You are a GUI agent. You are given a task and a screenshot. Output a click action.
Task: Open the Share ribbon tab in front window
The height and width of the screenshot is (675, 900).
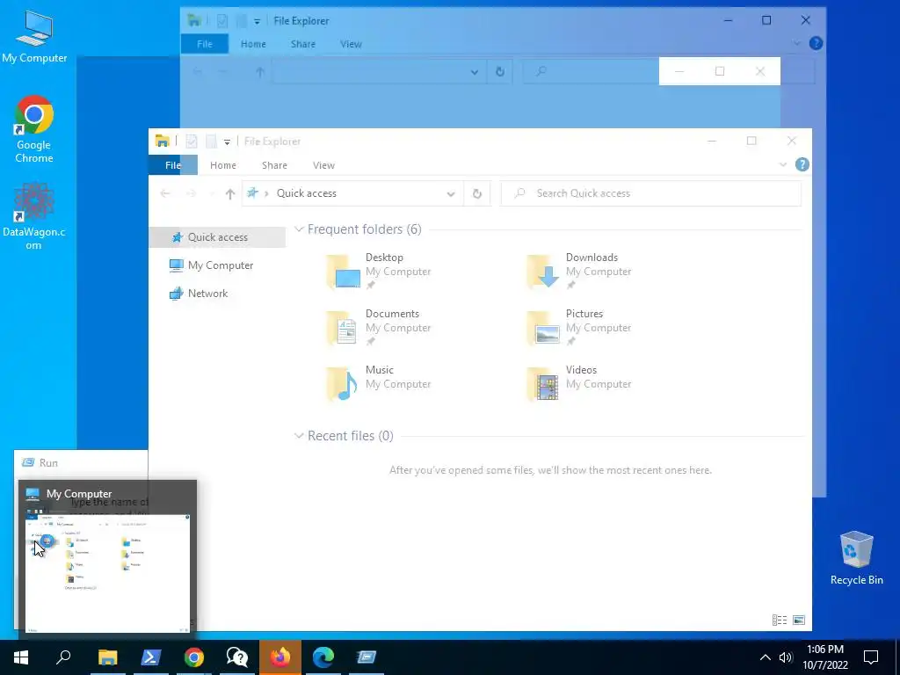pyautogui.click(x=274, y=165)
